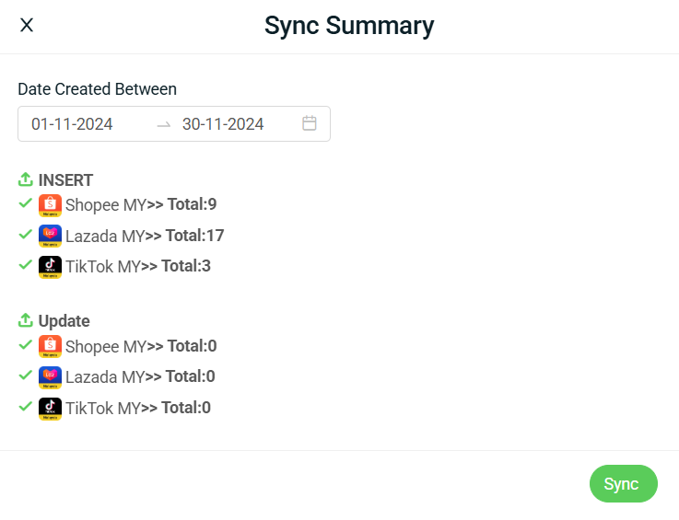Screen dimensions: 679x520
Task: Edit the start date 01-11-2024
Action: (x=73, y=124)
